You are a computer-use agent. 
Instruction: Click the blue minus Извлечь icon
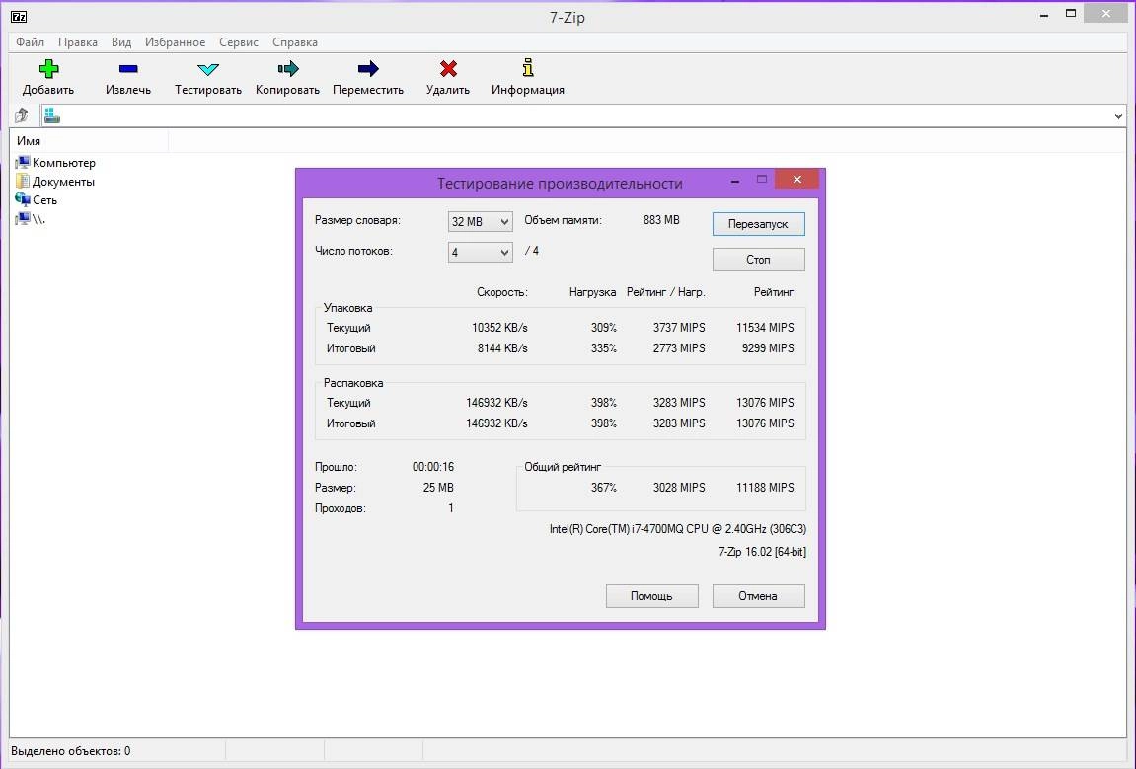pos(128,69)
